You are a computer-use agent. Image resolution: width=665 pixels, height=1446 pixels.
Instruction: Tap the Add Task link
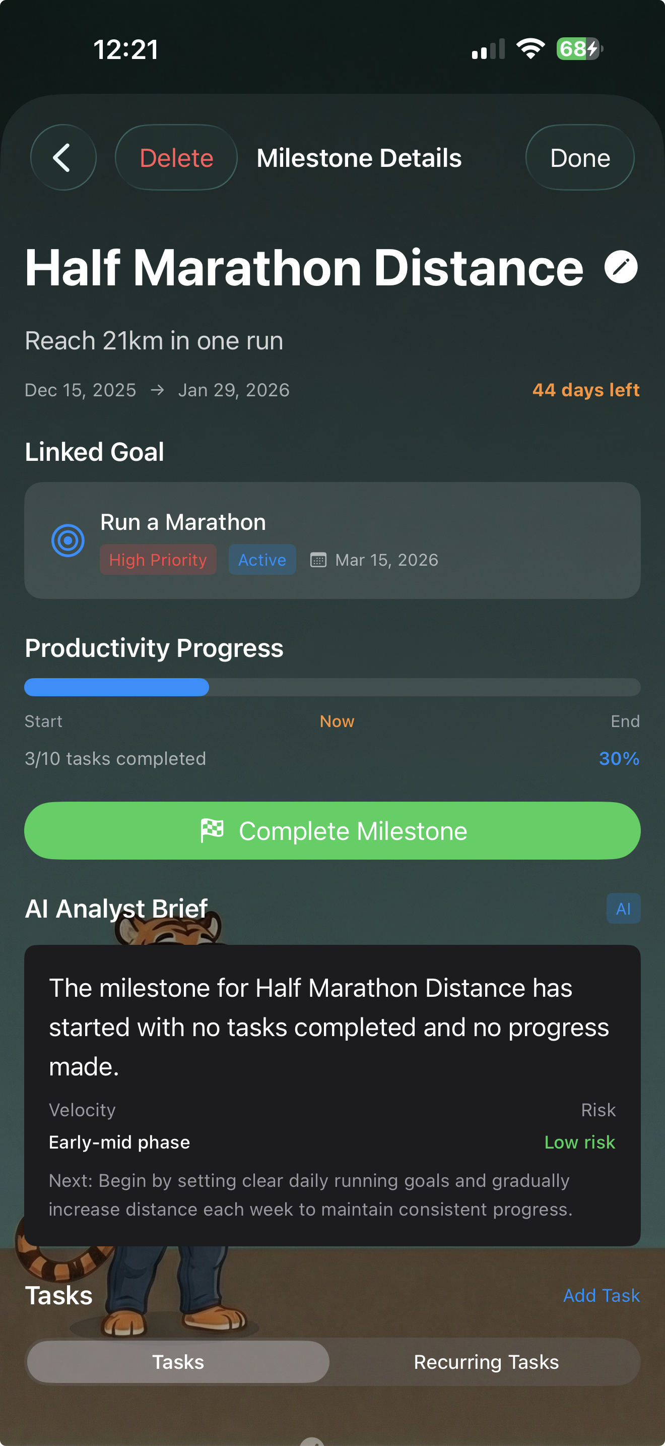[601, 1296]
